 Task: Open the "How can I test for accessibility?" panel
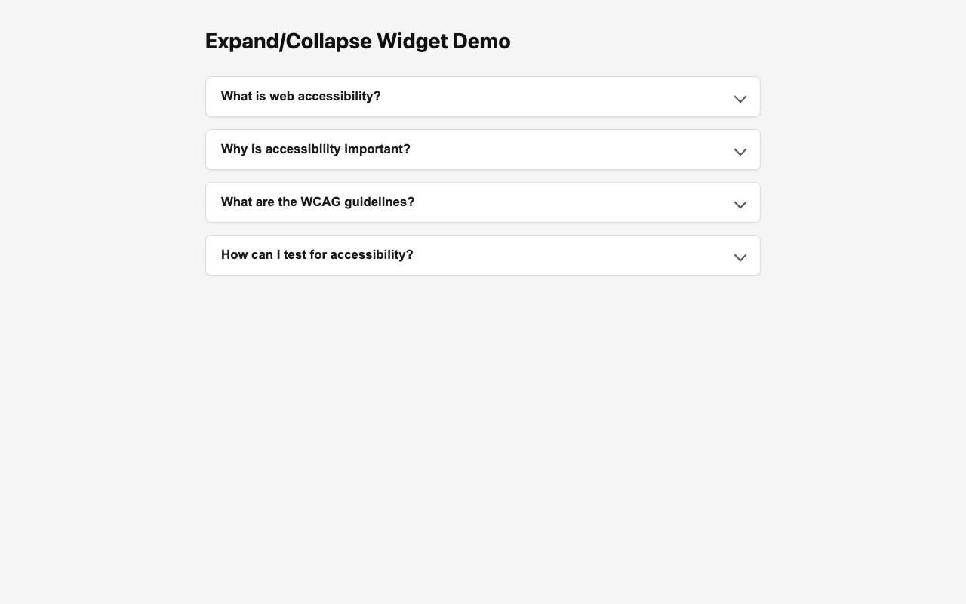coord(483,254)
